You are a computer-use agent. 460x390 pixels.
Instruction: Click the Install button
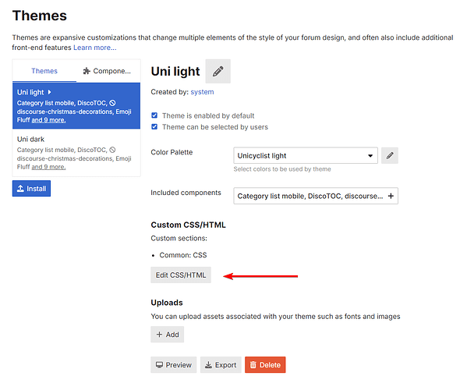point(31,189)
